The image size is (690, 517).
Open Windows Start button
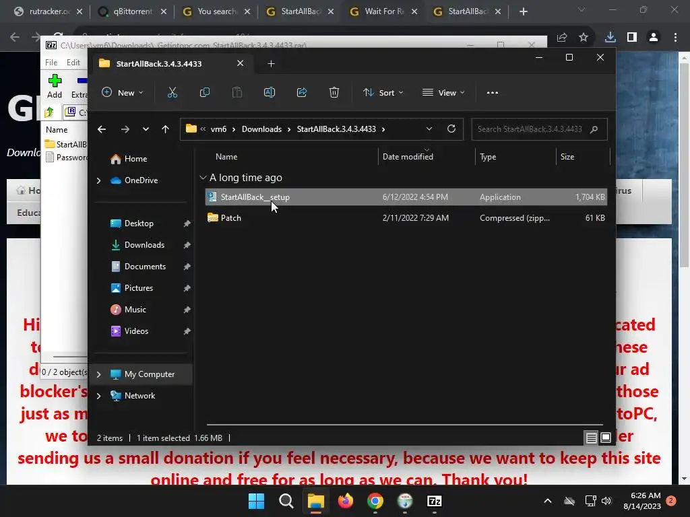coord(256,501)
